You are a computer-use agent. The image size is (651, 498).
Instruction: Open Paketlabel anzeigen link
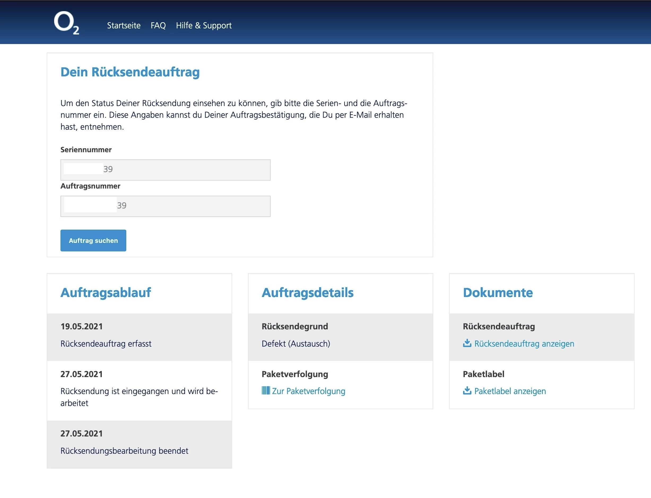coord(510,391)
